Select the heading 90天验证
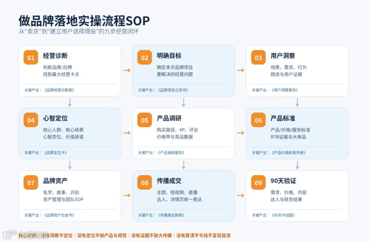Screen dimensions: 369x242 coord(283,181)
